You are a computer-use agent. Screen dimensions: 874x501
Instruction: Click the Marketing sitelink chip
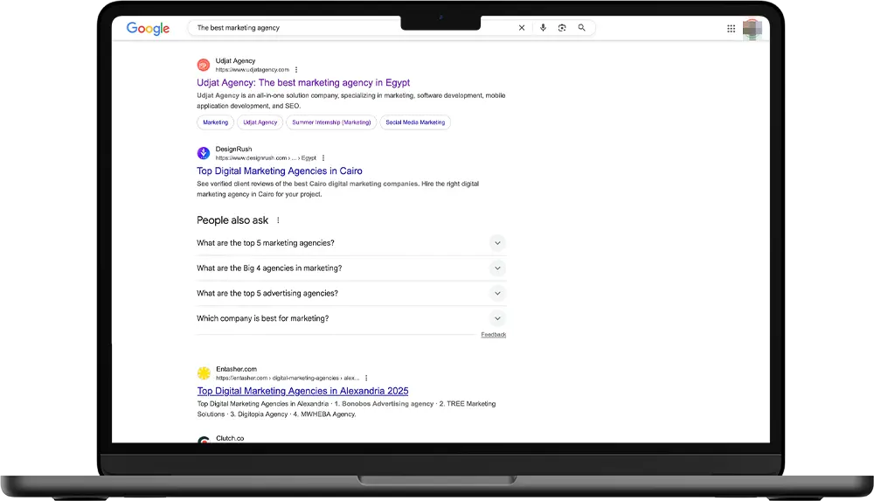(215, 122)
